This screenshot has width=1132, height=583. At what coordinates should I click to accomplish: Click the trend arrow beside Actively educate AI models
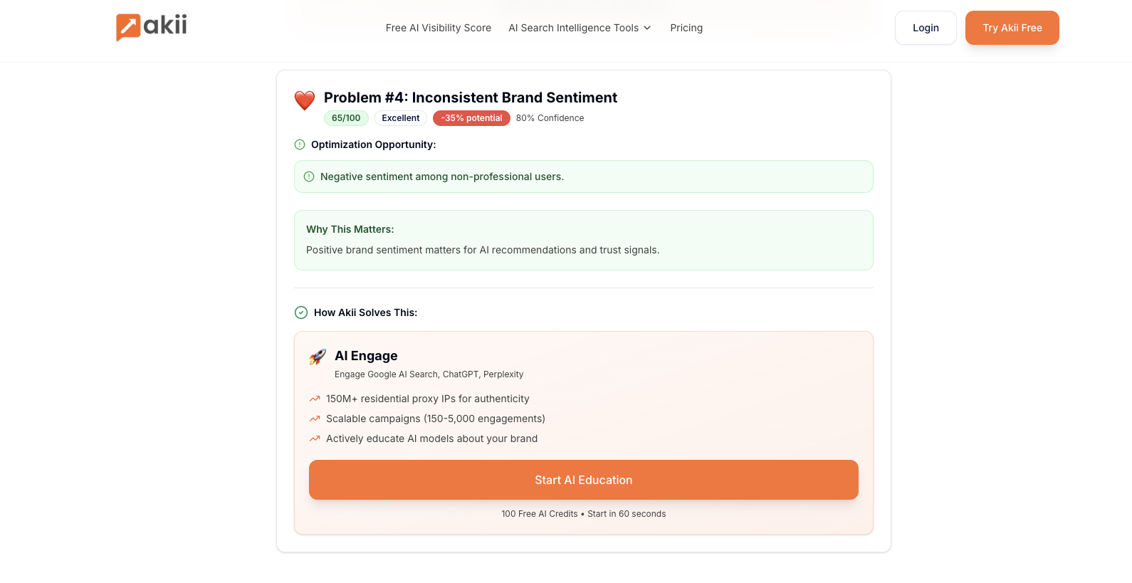tap(314, 438)
